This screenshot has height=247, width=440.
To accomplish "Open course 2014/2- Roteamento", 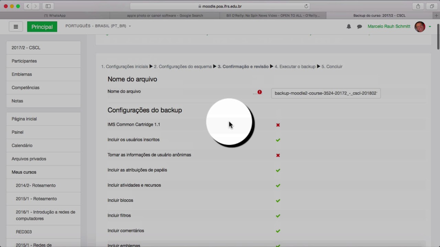I will click(44, 186).
